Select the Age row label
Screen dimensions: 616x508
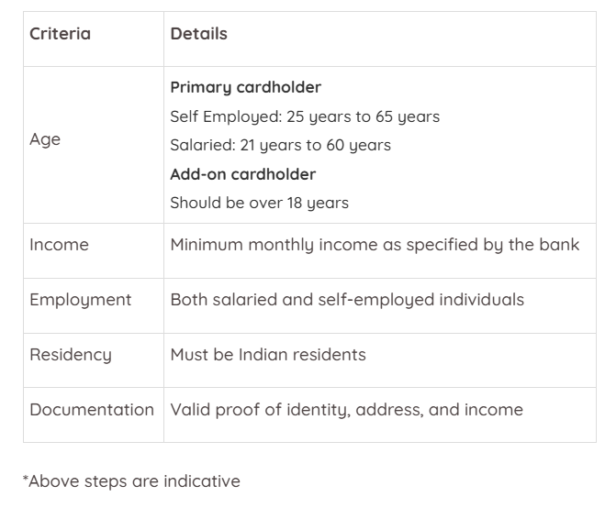point(45,140)
